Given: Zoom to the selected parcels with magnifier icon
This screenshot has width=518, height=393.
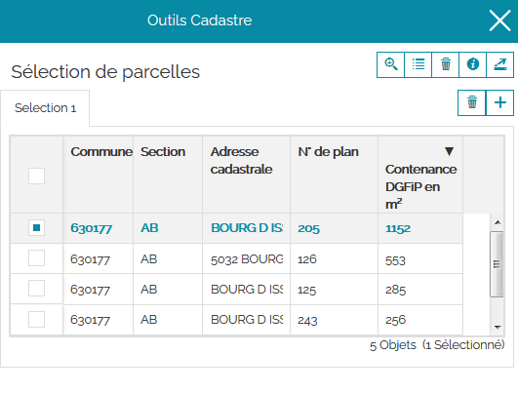Looking at the screenshot, I should (x=390, y=64).
